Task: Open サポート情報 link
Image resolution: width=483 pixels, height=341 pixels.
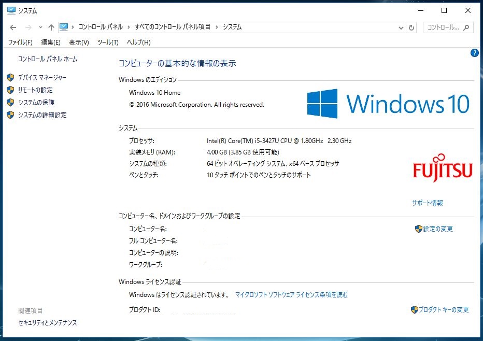Action: (427, 203)
